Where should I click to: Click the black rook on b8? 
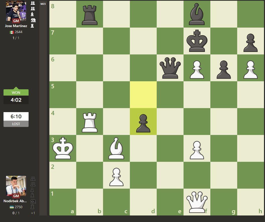[90, 14]
